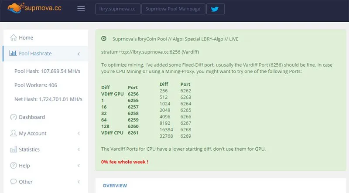
Task: Click the My Account person icon
Action: pyautogui.click(x=14, y=133)
